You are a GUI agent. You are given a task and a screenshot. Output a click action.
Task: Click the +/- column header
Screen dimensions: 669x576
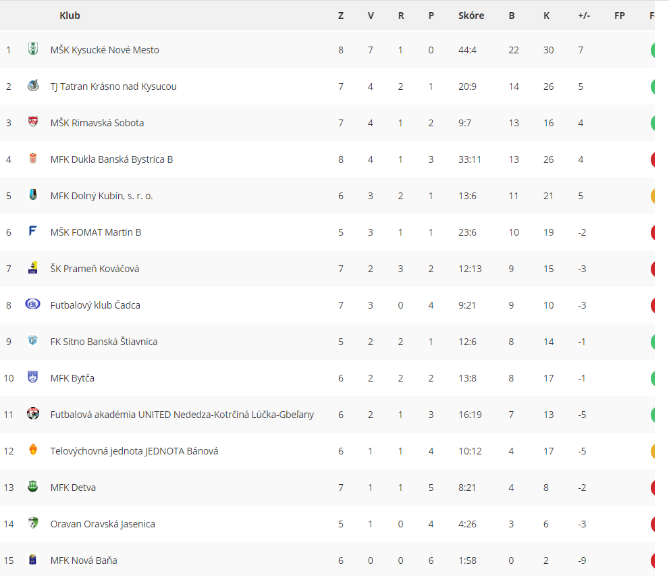point(584,16)
